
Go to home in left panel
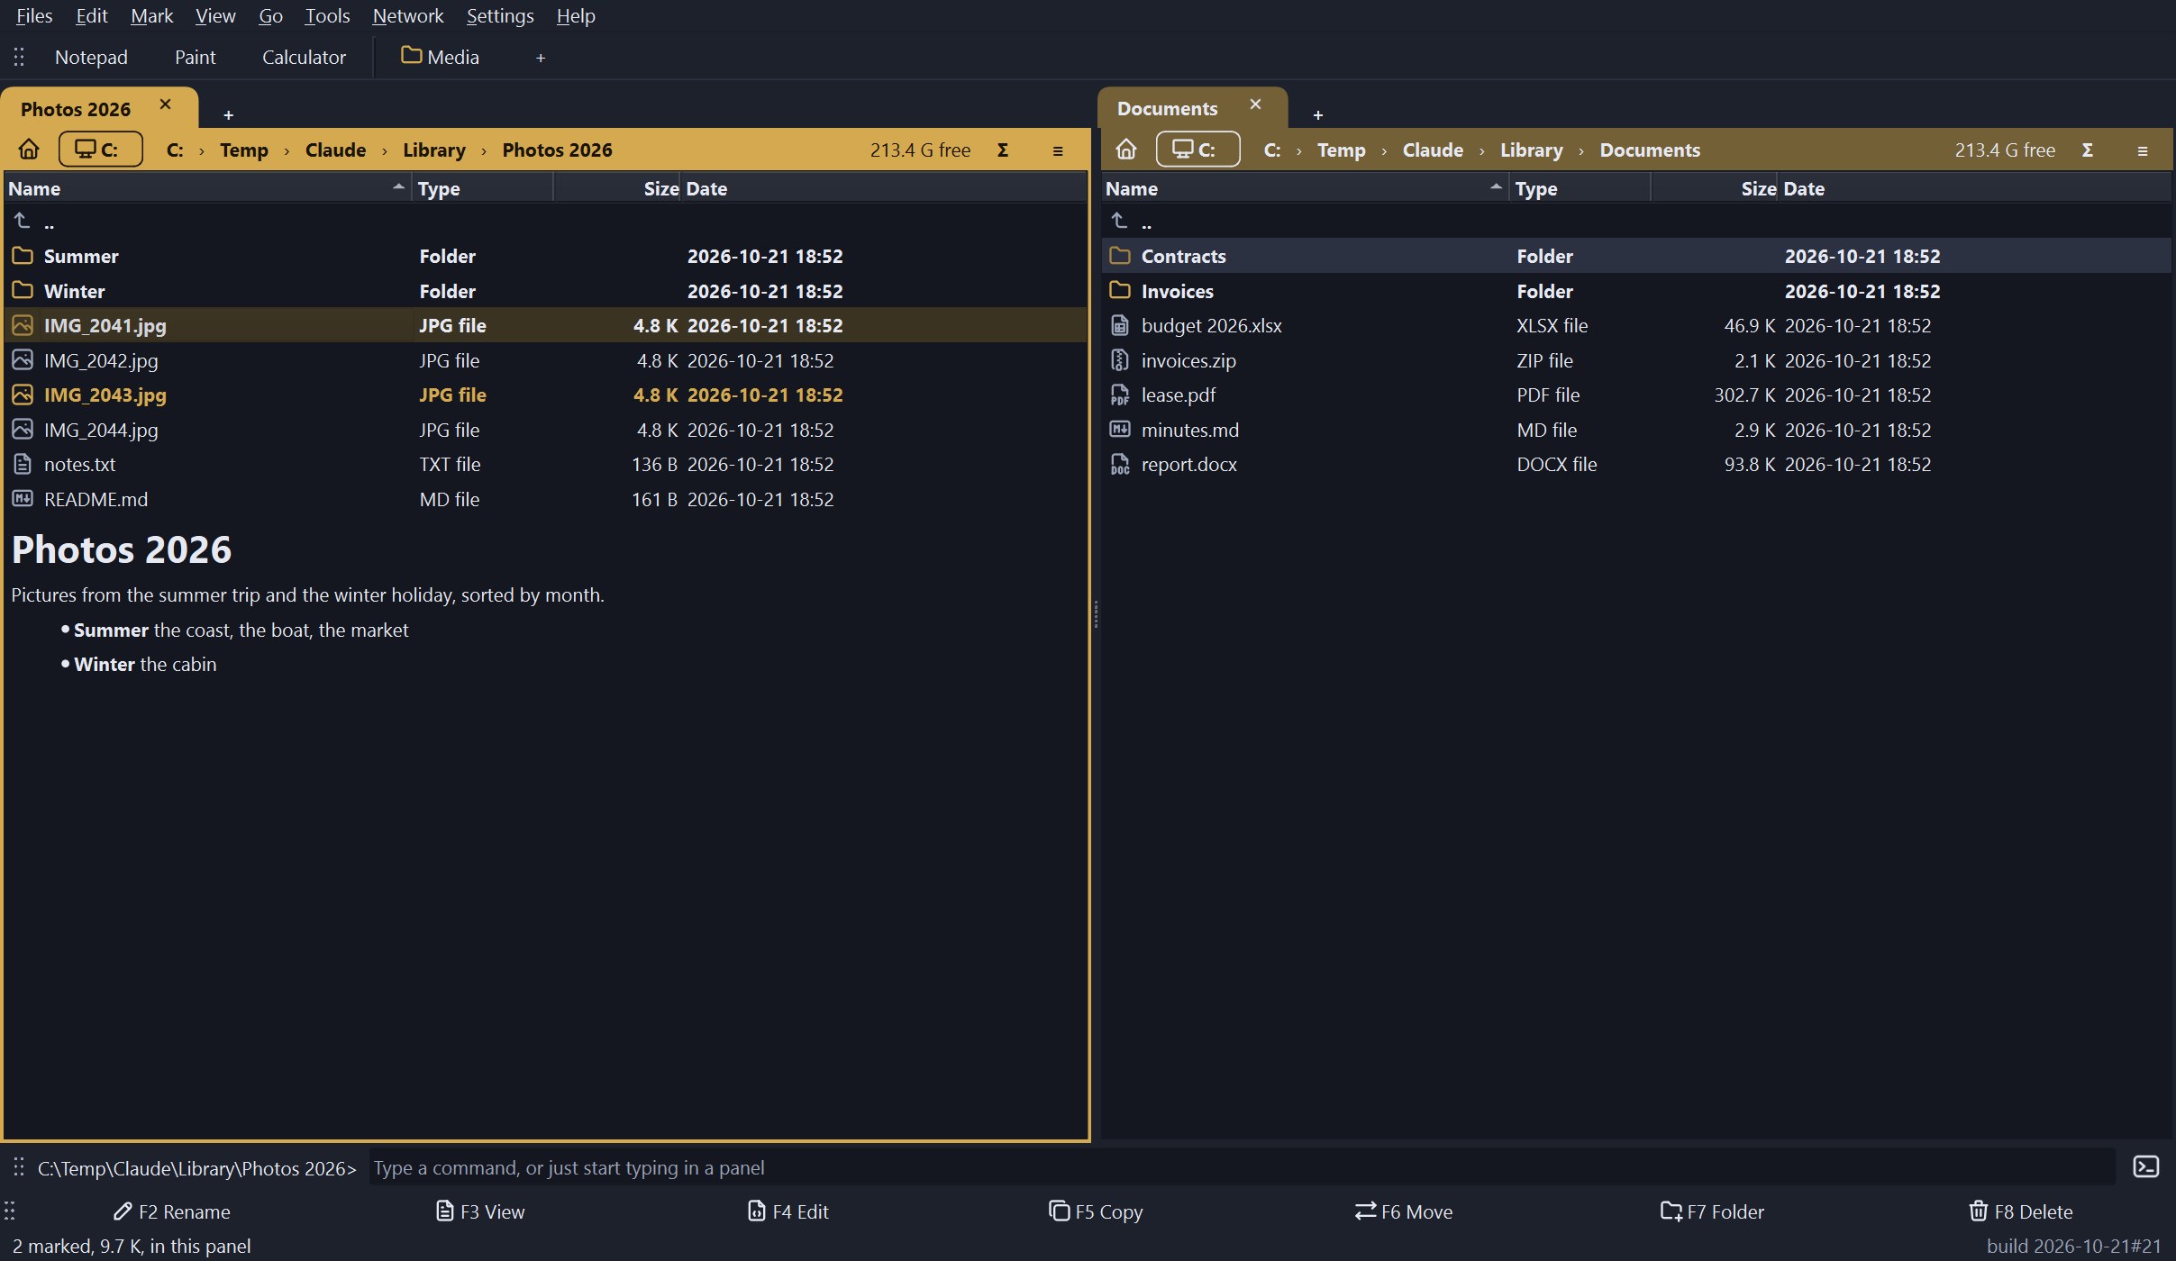29,150
